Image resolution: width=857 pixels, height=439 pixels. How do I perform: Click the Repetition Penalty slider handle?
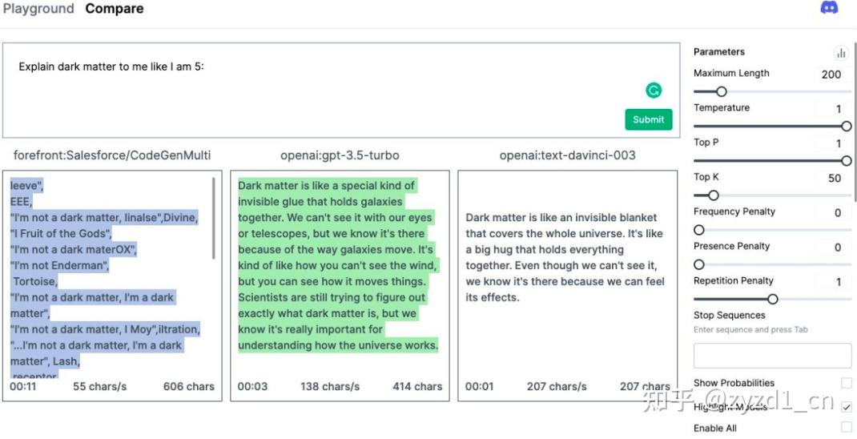tap(772, 299)
